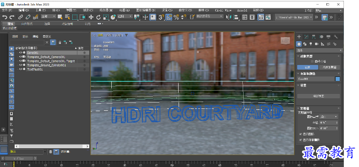
Task: Toggle visibility eye of Template_Default_Camera001
Action: coord(21,57)
